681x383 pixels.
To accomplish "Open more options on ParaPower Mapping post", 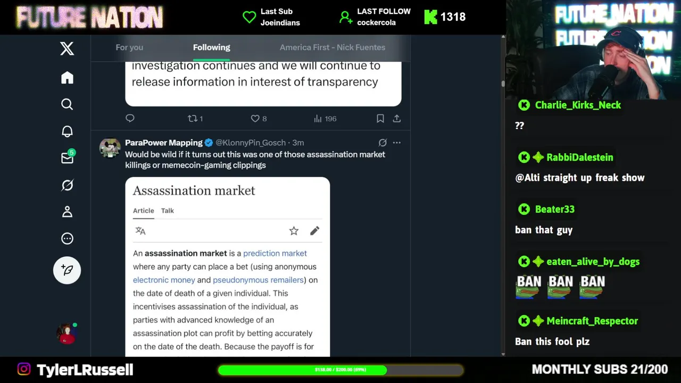I will point(397,143).
